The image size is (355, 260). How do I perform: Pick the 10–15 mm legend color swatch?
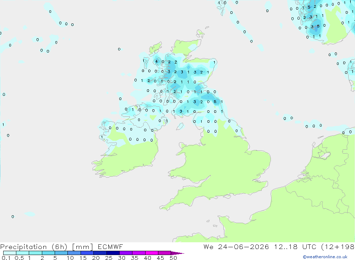(x=74, y=253)
